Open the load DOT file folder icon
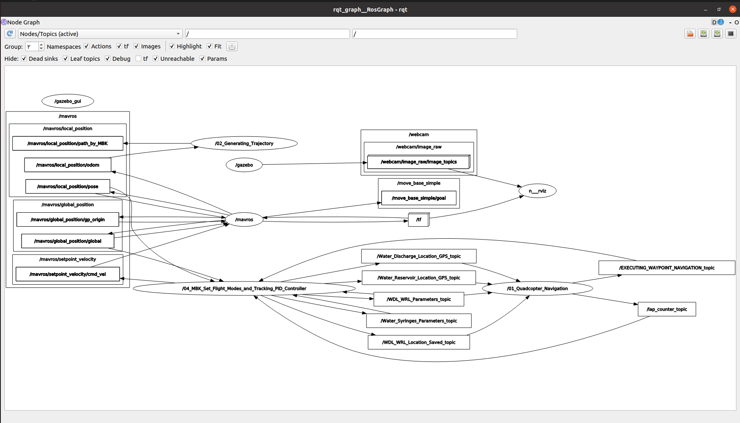 pyautogui.click(x=690, y=34)
